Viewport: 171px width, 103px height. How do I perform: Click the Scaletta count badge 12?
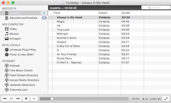click(44, 13)
